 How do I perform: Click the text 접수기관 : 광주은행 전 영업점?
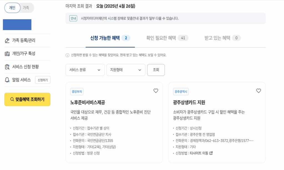tap(195, 134)
